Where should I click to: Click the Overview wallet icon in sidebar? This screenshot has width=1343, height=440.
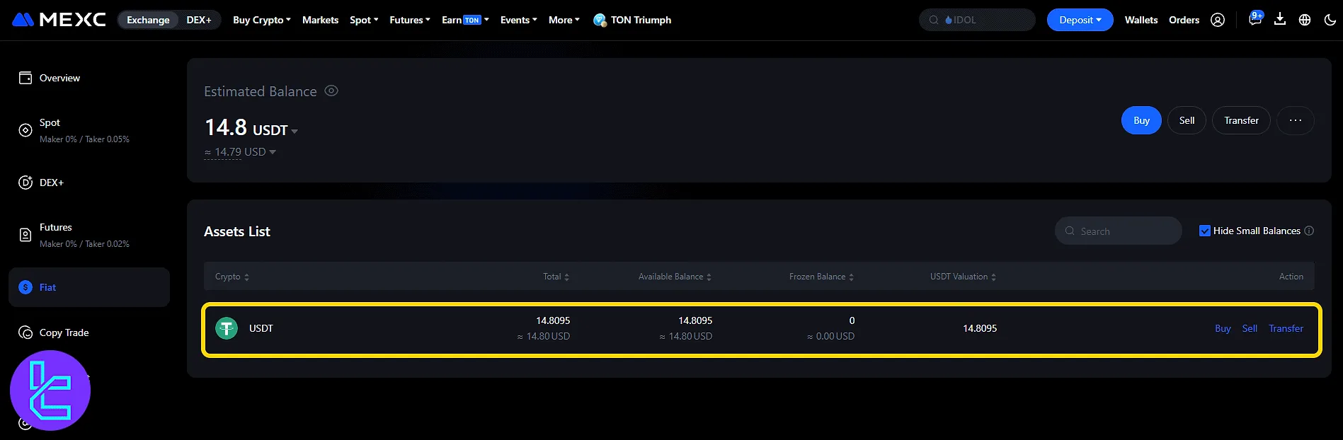[x=25, y=78]
